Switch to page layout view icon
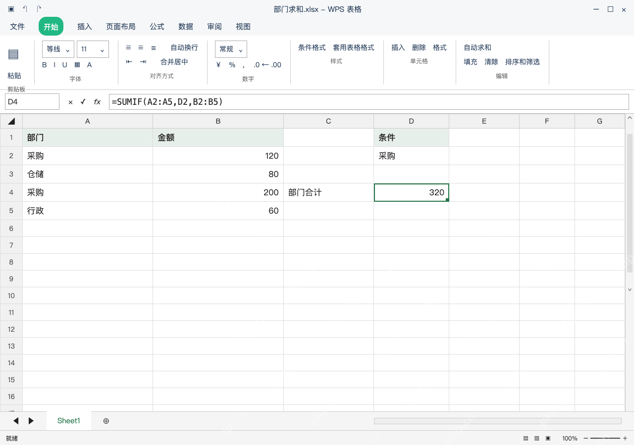This screenshot has height=445, width=634. (x=536, y=439)
